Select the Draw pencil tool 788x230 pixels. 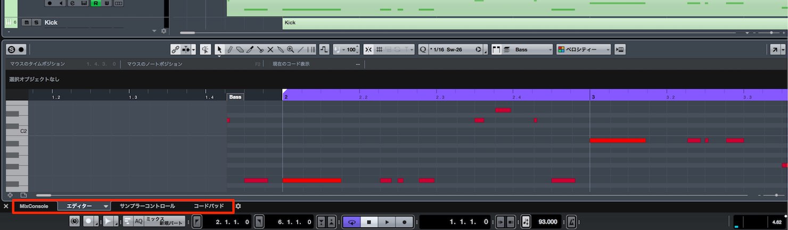click(229, 49)
